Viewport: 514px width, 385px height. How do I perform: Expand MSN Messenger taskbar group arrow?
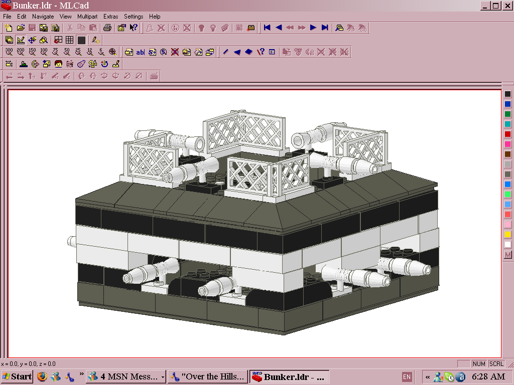tap(163, 377)
